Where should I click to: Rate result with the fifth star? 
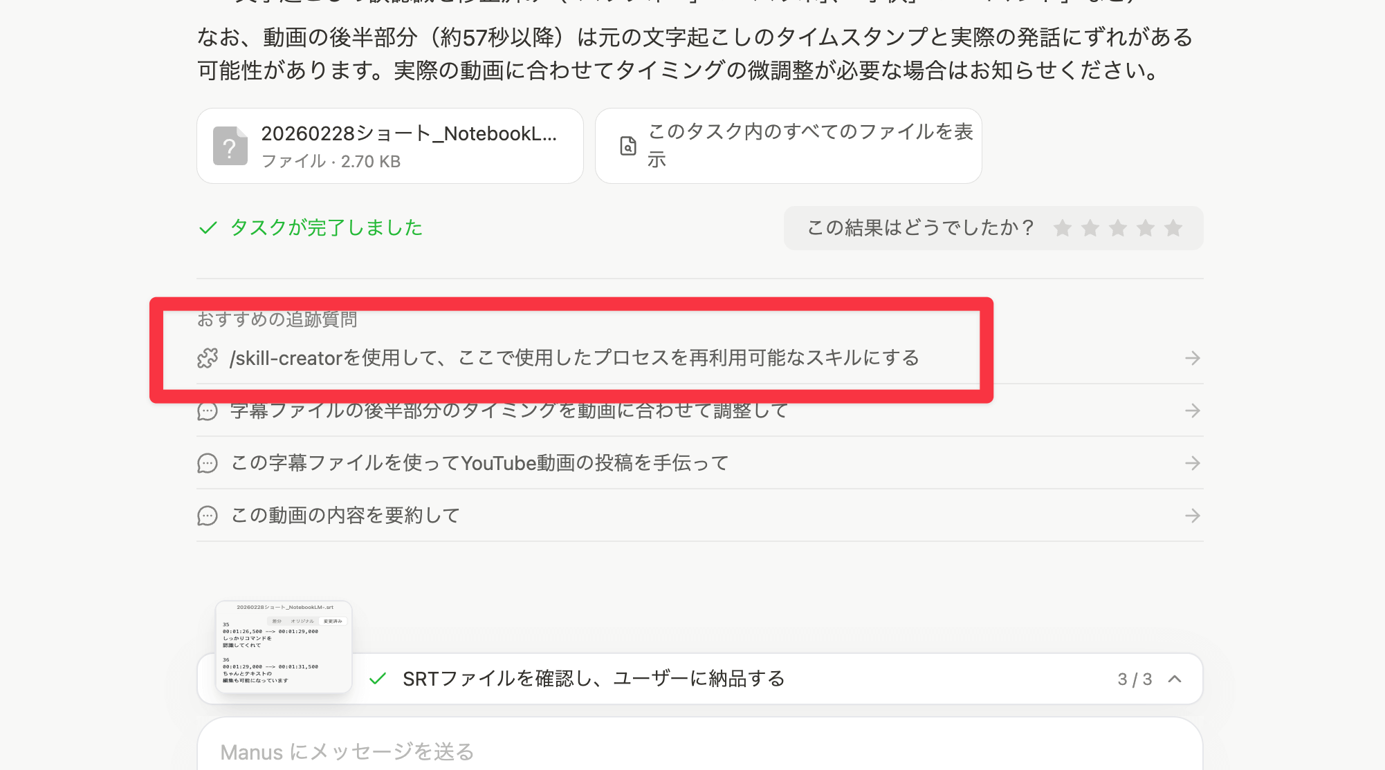1173,228
